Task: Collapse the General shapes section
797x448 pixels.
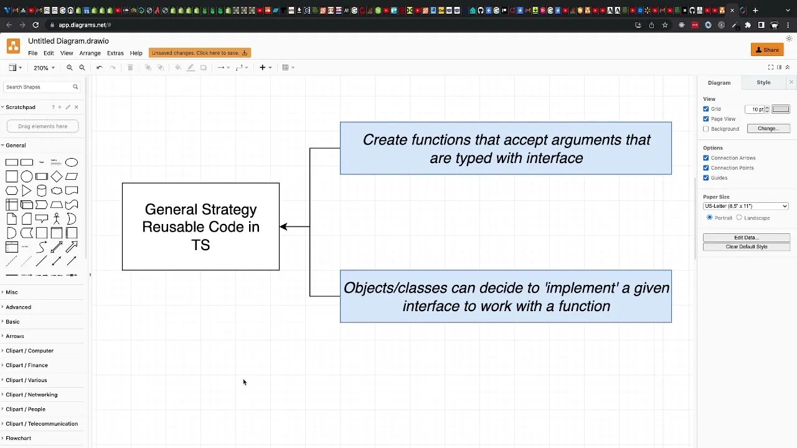Action: (42, 145)
